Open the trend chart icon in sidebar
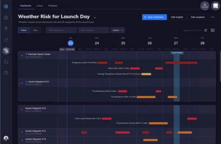 (6, 40)
